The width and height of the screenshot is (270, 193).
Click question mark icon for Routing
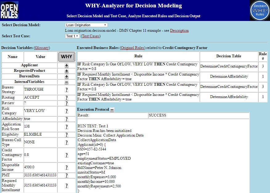[67, 98]
